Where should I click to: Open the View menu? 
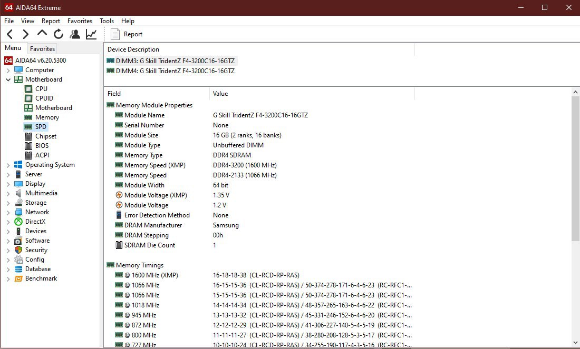27,21
